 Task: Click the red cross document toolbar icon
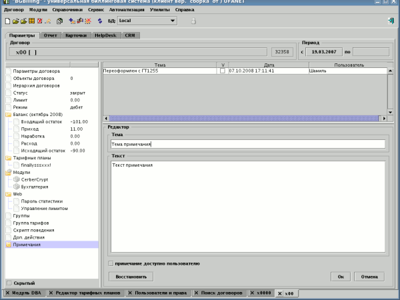[41, 21]
